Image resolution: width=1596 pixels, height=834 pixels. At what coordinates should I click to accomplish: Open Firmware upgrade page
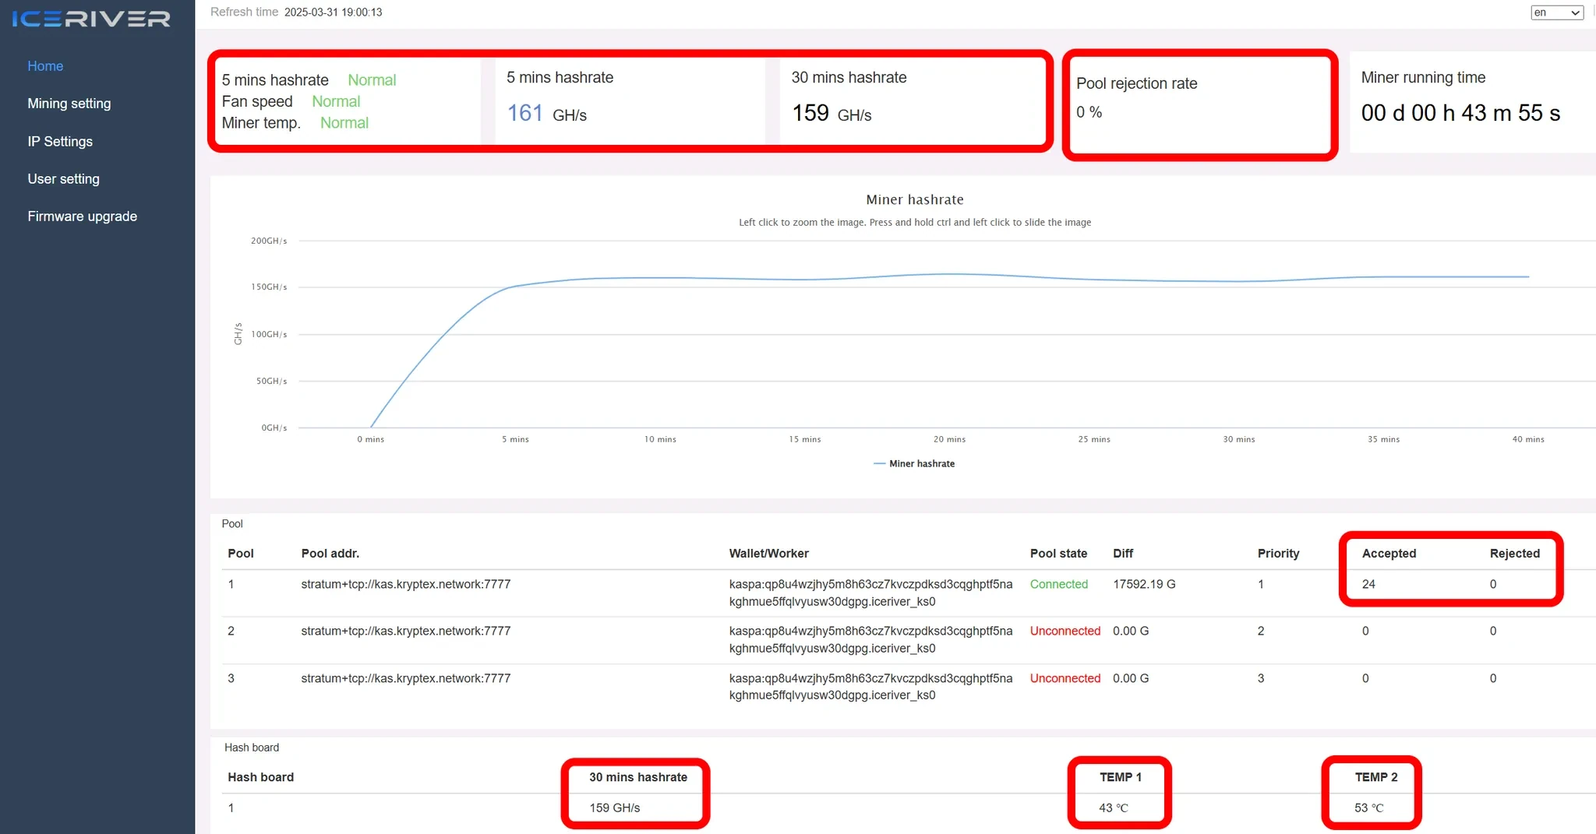82,216
